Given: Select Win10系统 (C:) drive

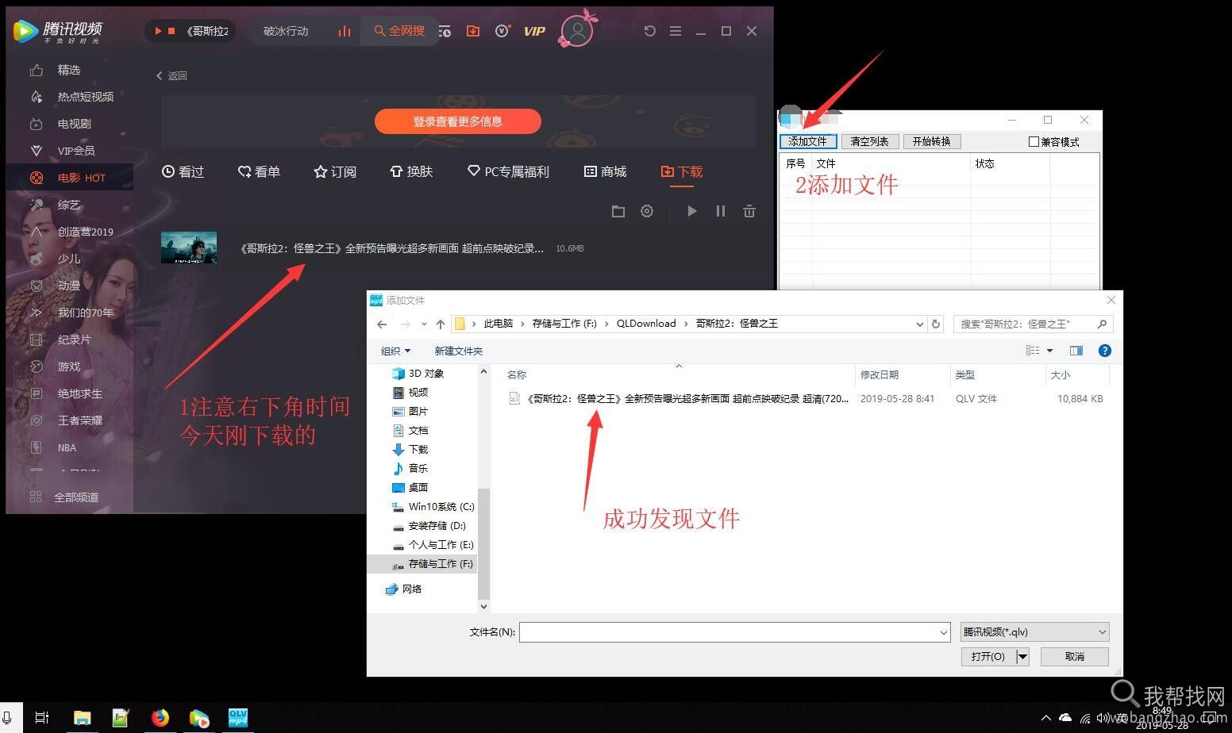Looking at the screenshot, I should (433, 506).
